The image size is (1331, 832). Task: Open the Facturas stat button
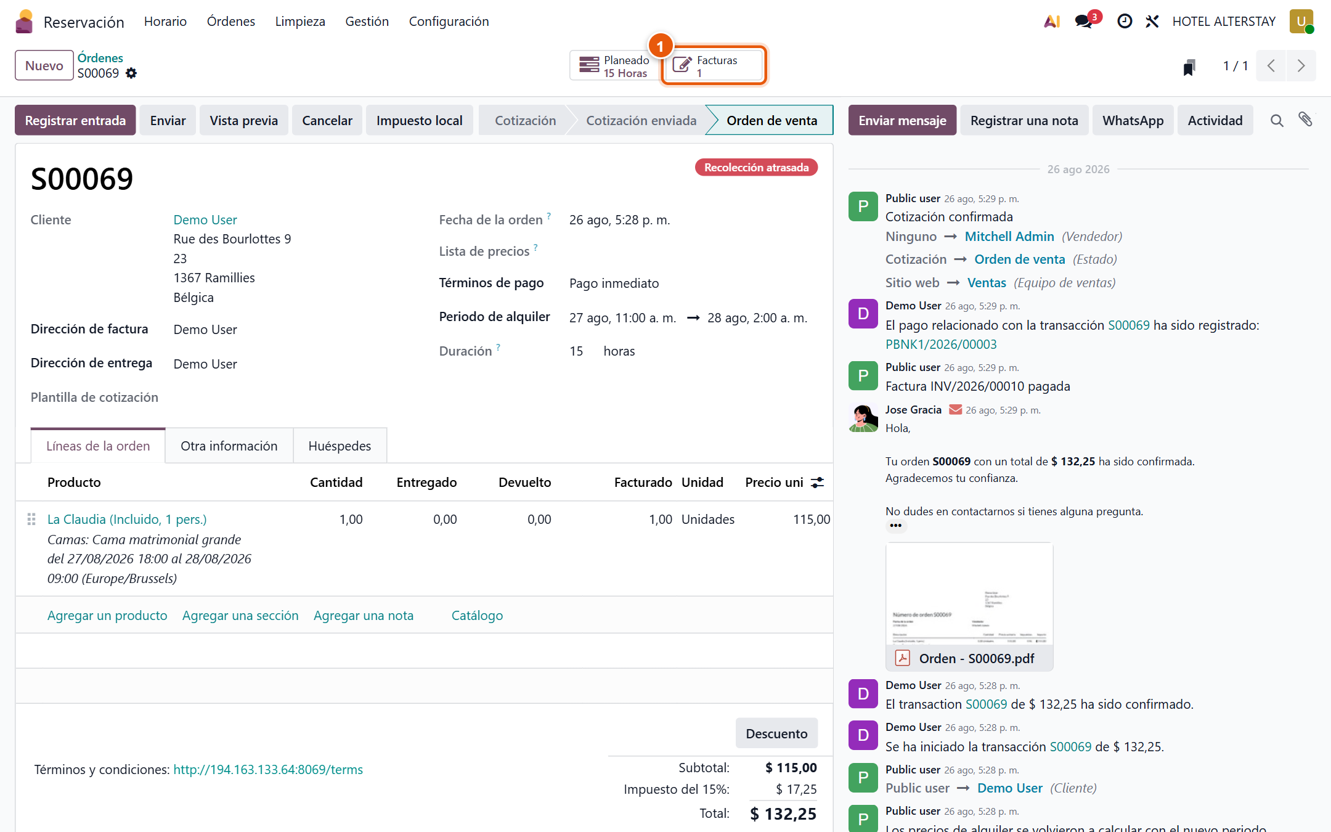point(714,66)
